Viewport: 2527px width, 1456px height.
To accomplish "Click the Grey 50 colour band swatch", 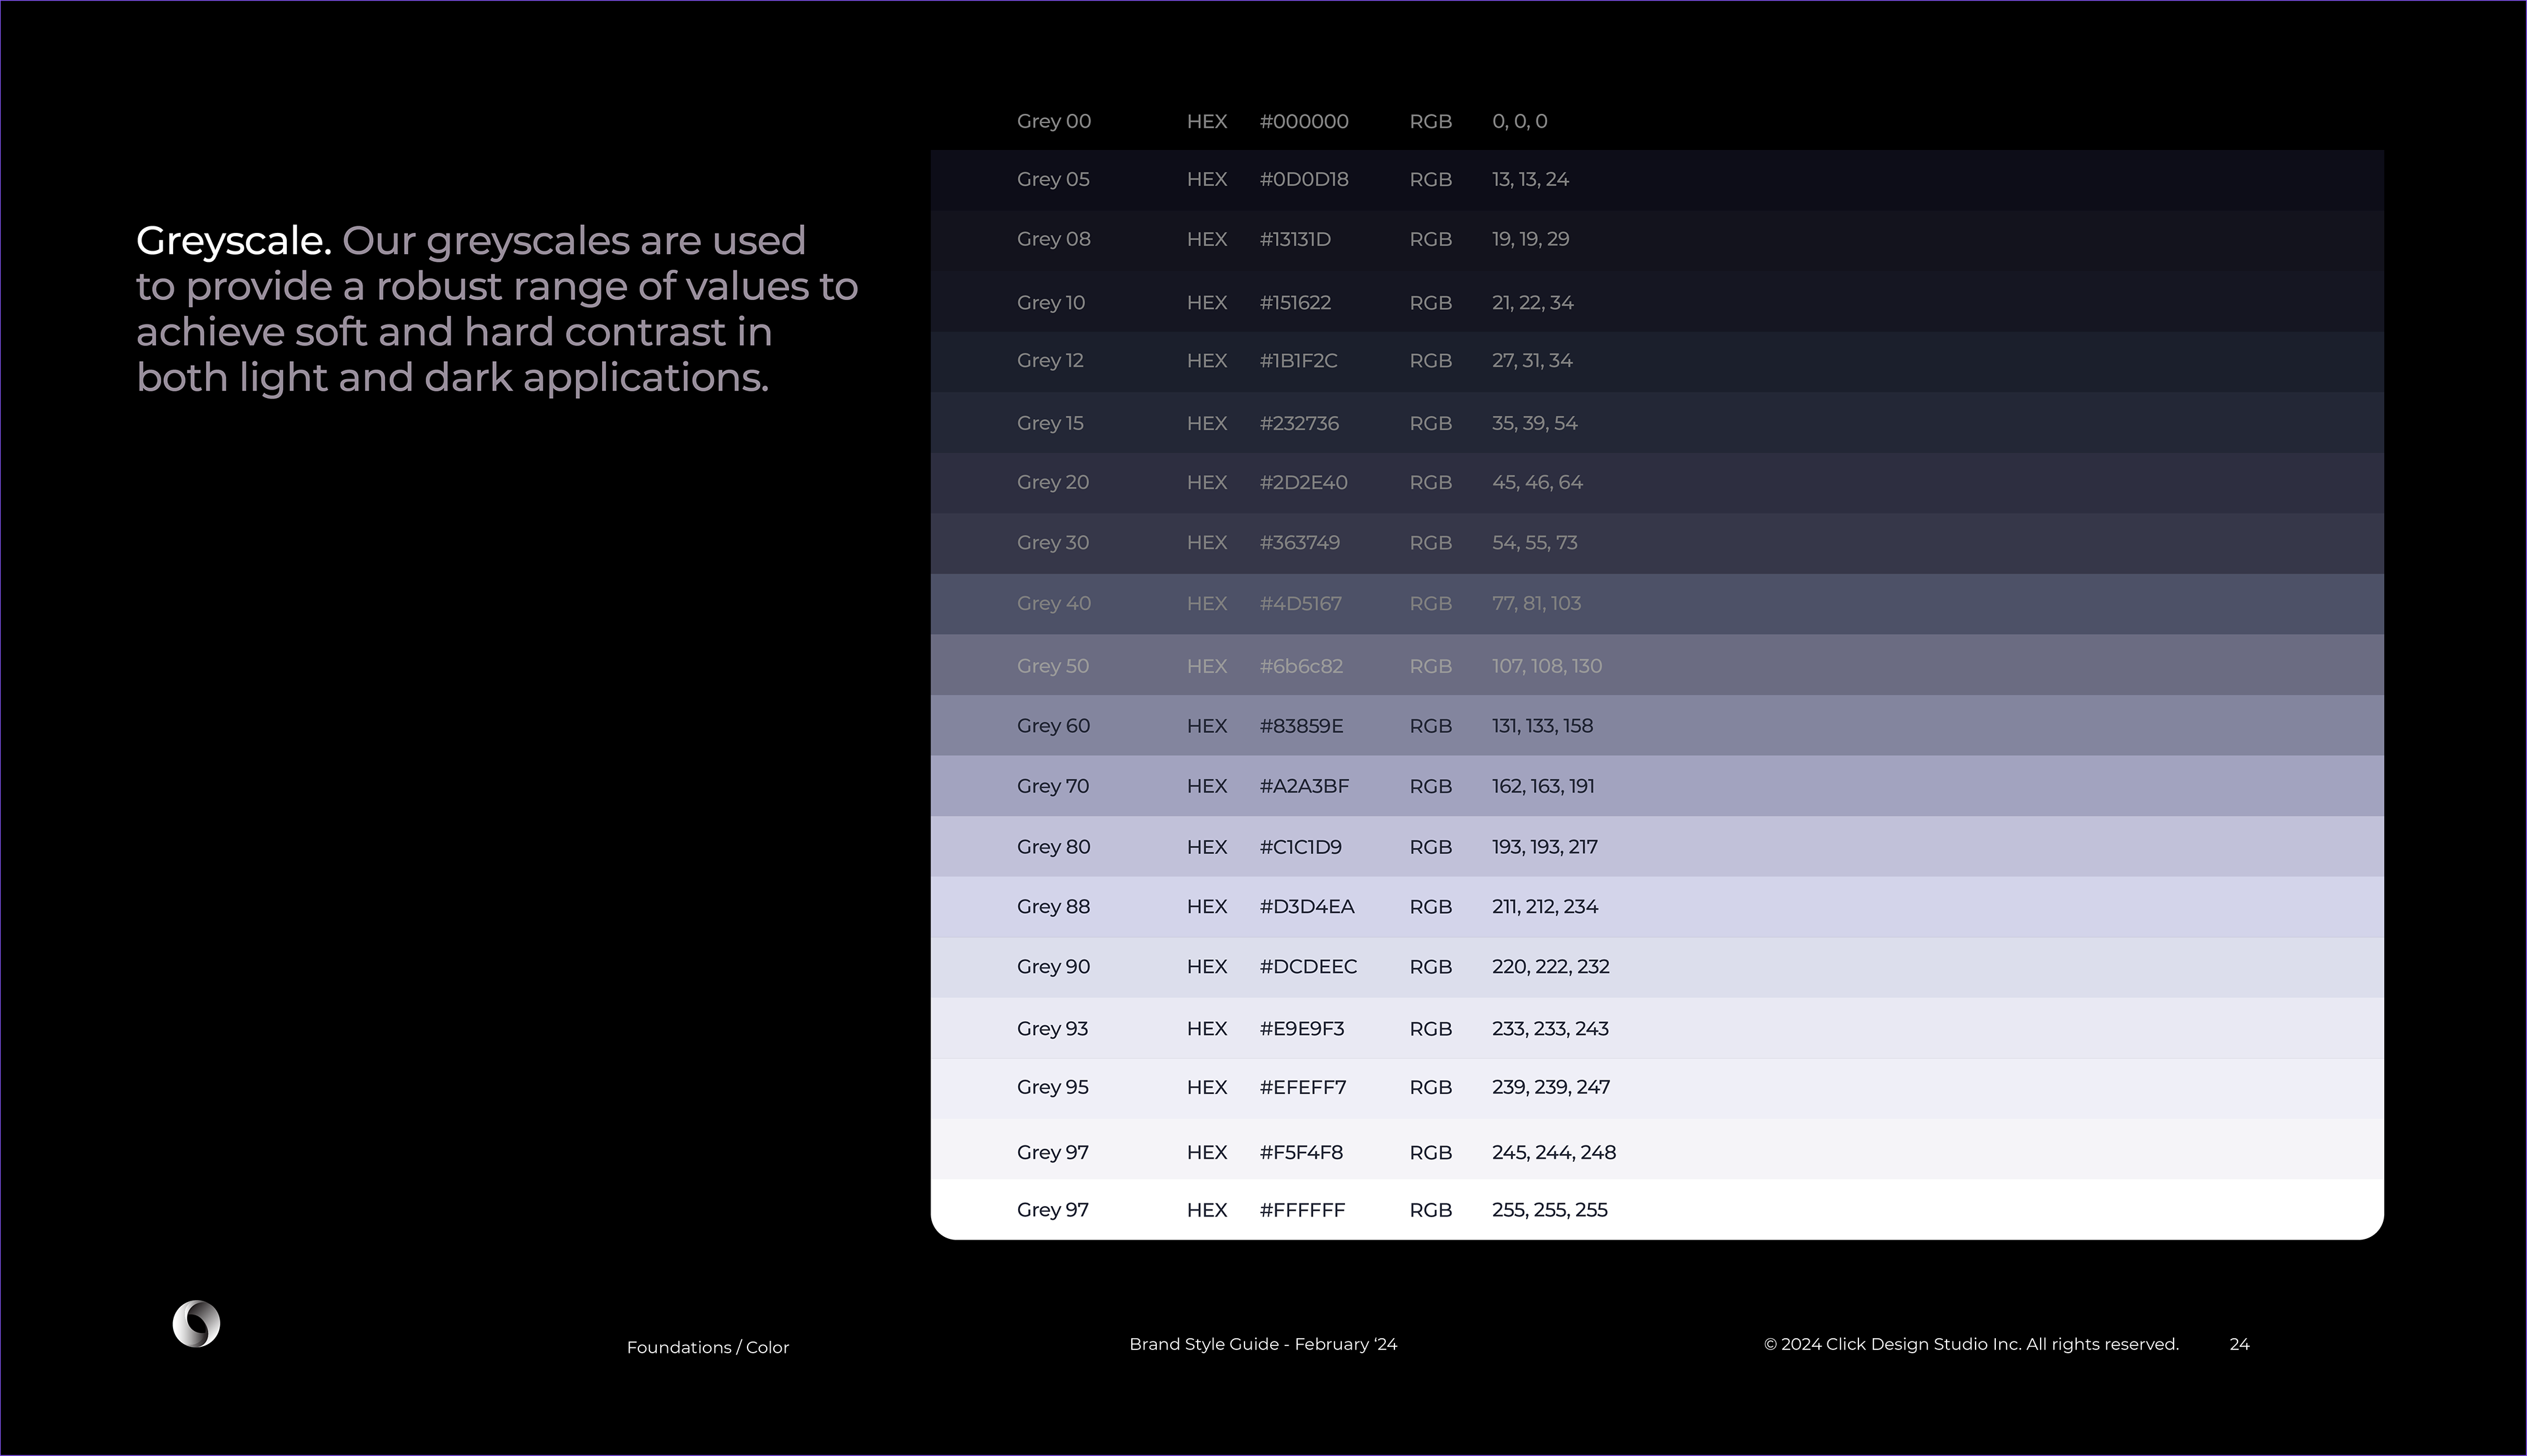I will coord(1657,665).
